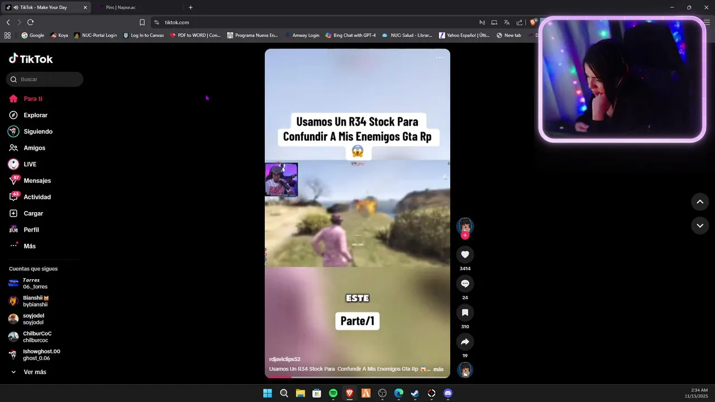The height and width of the screenshot is (402, 715).
Task: Reload the current page
Action: tap(30, 22)
